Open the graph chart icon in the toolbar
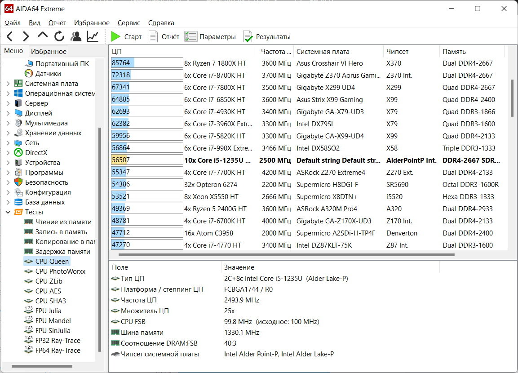The image size is (518, 373). click(93, 36)
